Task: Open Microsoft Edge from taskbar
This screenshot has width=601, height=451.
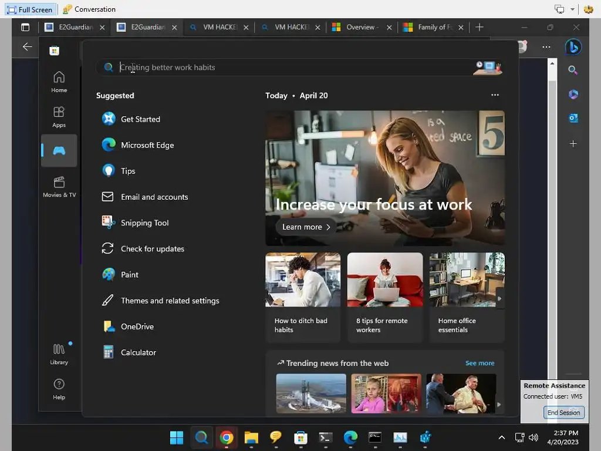Action: 350,437
